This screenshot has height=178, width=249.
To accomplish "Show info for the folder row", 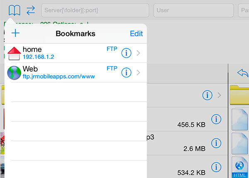I will click(x=207, y=95).
